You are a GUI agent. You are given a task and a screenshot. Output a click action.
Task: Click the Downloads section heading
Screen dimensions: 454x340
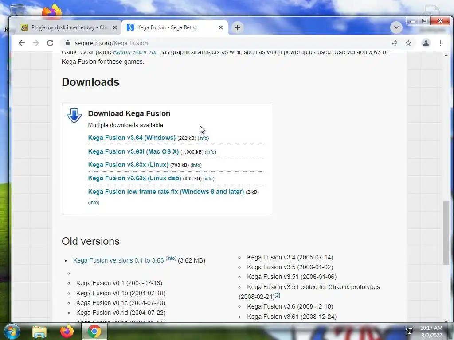point(90,82)
